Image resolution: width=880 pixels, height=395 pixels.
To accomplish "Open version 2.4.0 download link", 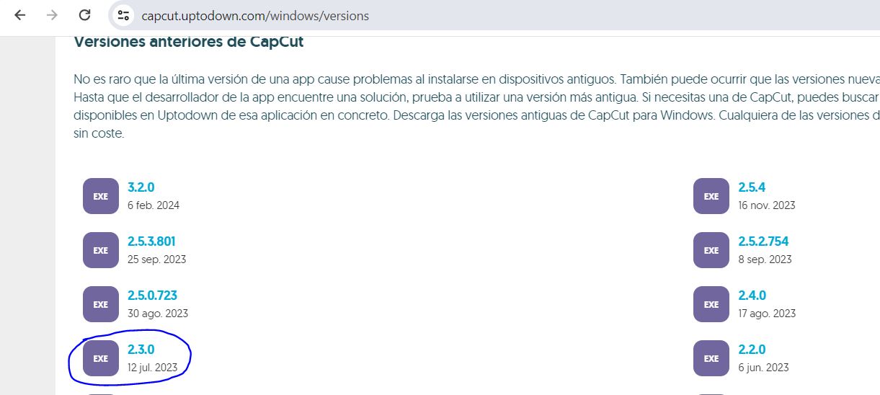I will point(752,296).
